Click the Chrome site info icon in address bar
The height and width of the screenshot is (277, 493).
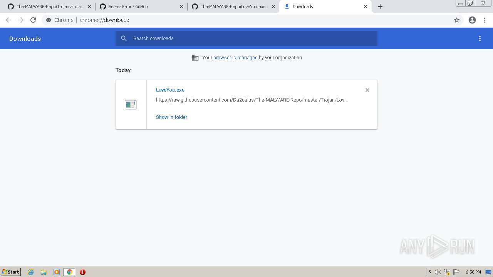(x=49, y=20)
